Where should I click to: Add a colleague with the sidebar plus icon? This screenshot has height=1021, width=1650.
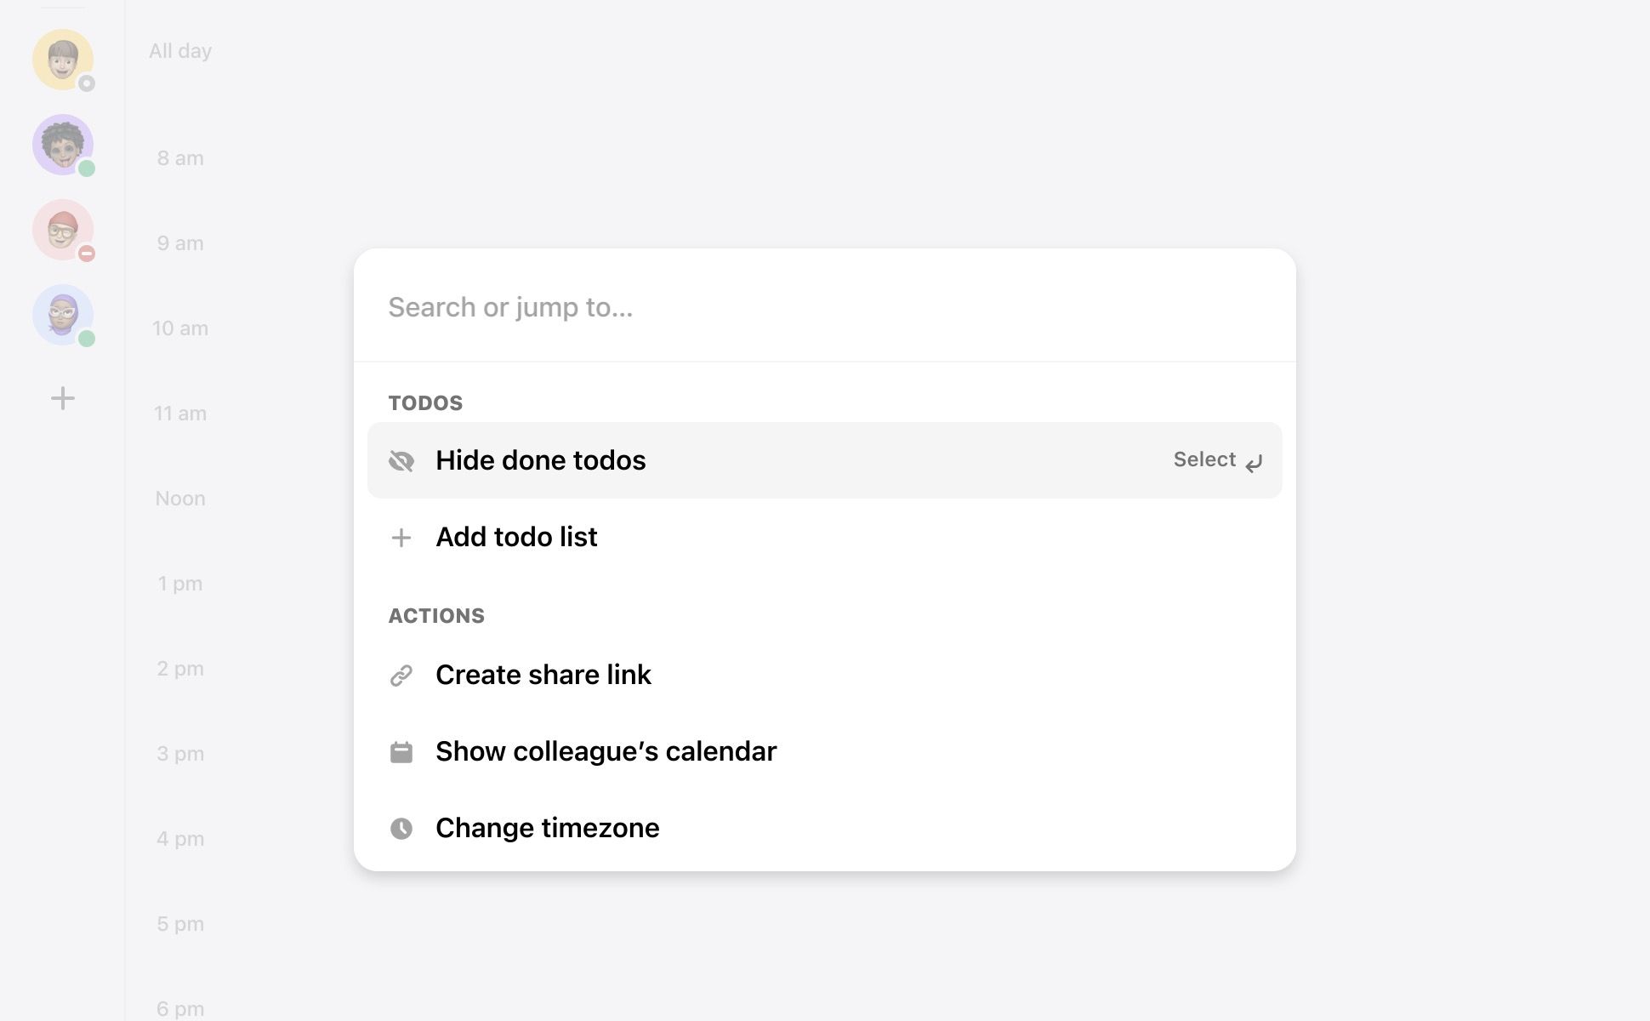[x=62, y=398]
